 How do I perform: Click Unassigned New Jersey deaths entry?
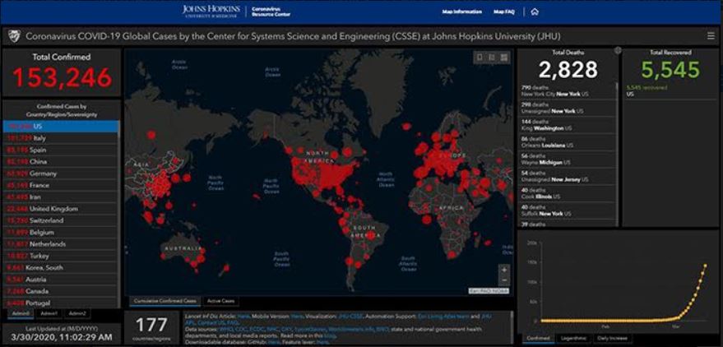click(568, 176)
